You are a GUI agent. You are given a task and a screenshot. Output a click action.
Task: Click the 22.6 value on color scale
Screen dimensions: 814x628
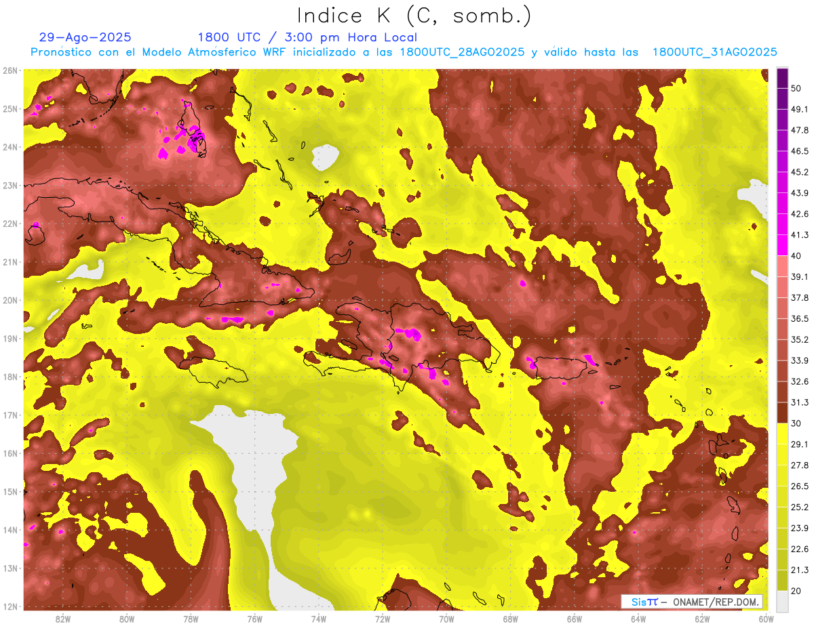(x=799, y=549)
